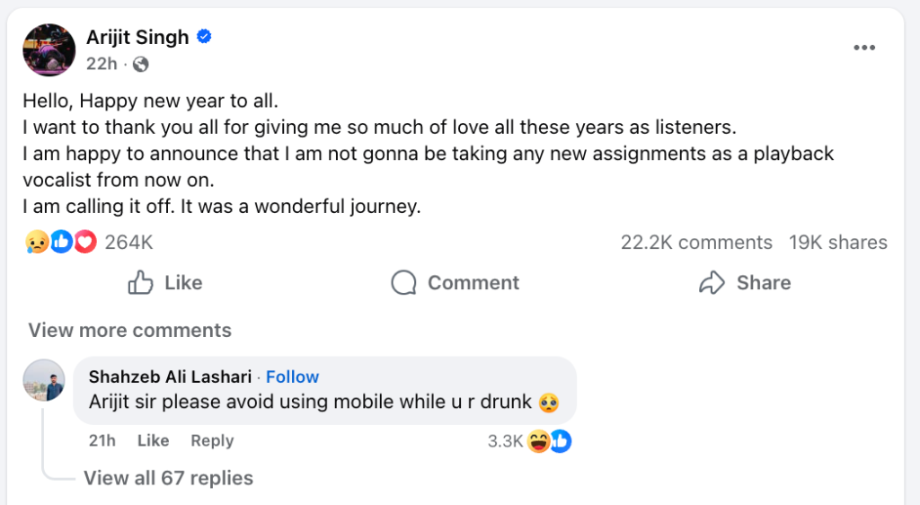This screenshot has height=505, width=920.
Task: Open Arijit Singh profile picture
Action: pyautogui.click(x=49, y=49)
